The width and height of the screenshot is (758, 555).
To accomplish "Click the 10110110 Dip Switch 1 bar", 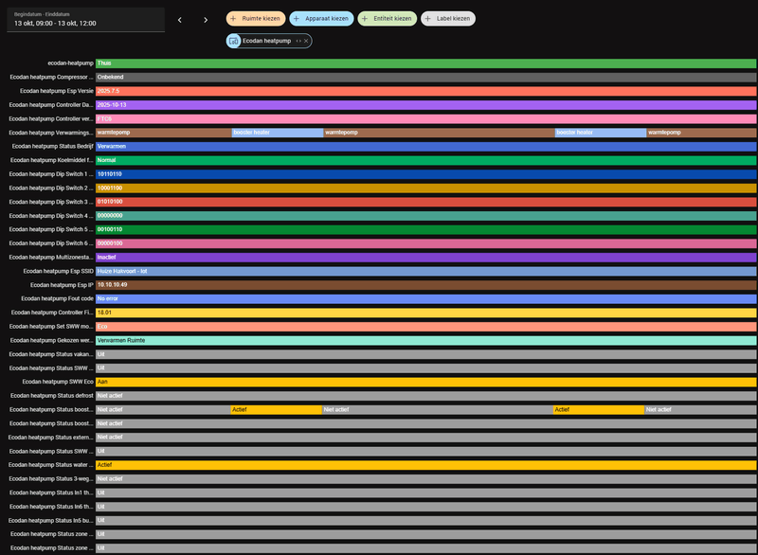I will (x=425, y=174).
